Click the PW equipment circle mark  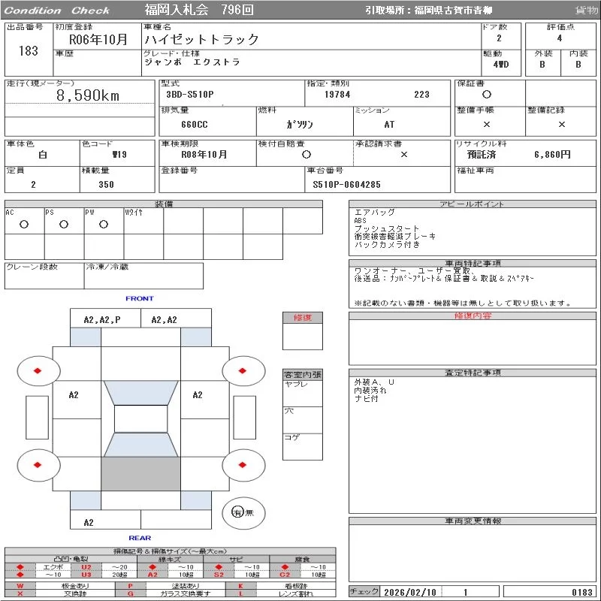coord(103,224)
